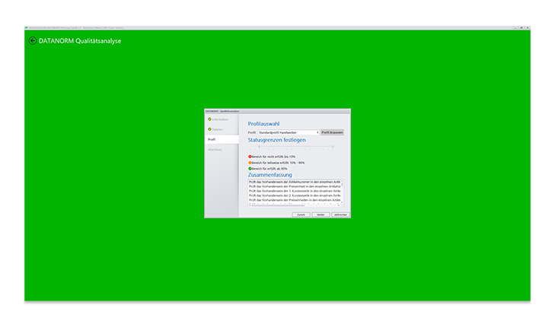Click 'Bereich für teilweise erfüllt: 10% - 90%' text
Image resolution: width=555 pixels, height=327 pixels.
point(278,163)
